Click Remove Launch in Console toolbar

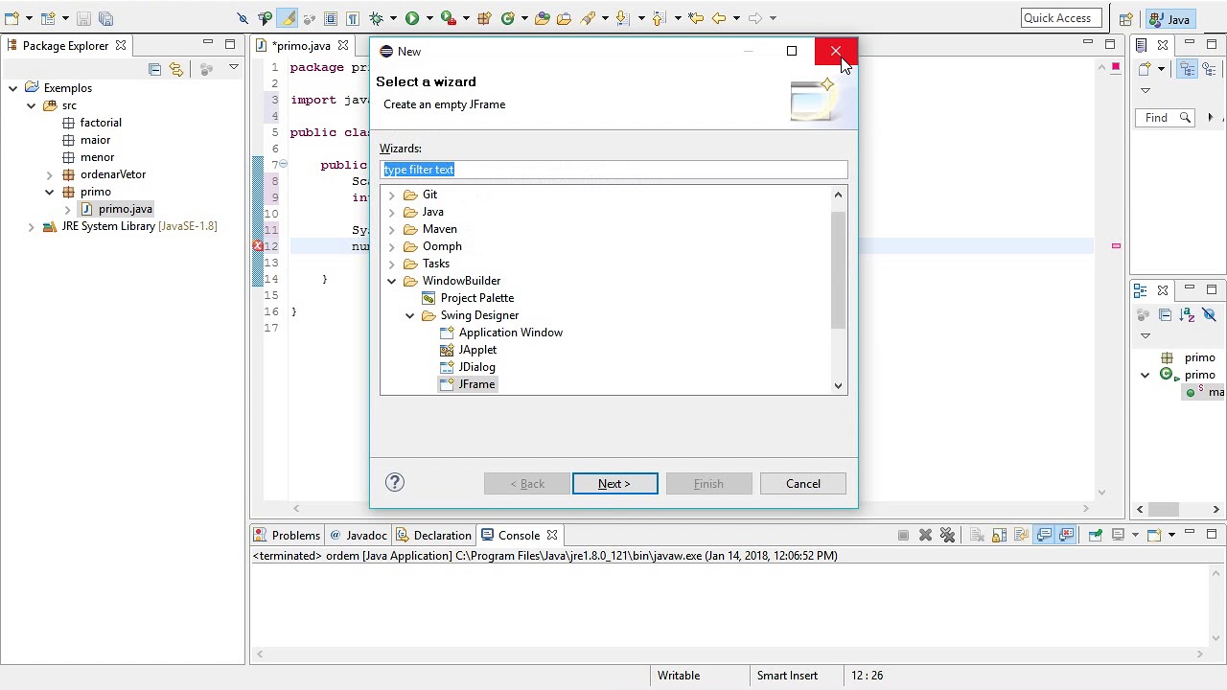[925, 536]
